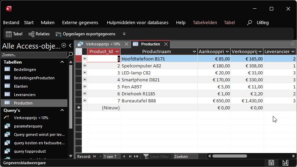Click the Access application logo icon
The height and width of the screenshot is (167, 297).
click(x=9, y=9)
